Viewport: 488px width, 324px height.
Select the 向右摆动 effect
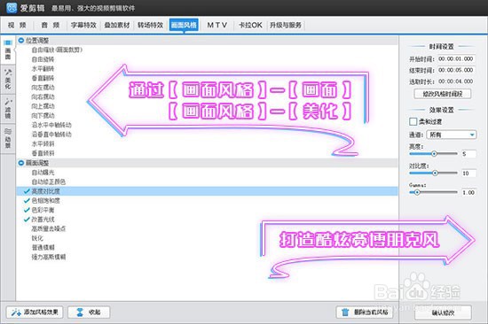point(43,96)
